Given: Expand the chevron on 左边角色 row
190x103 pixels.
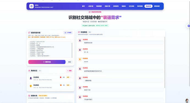Looking at the screenshot, I should (71, 77).
